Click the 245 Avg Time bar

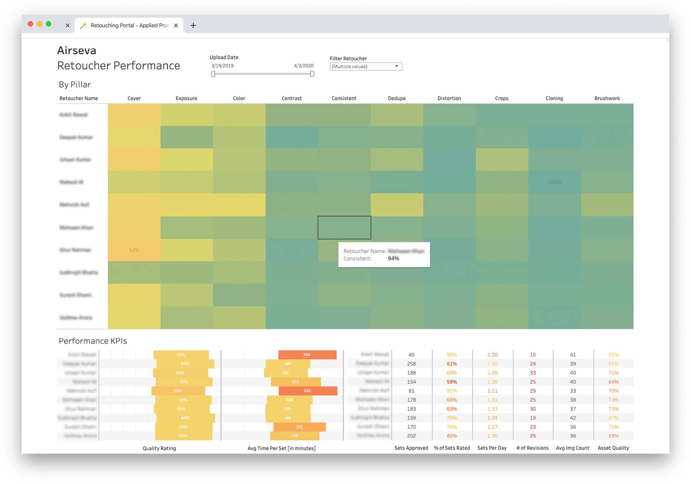(x=308, y=391)
